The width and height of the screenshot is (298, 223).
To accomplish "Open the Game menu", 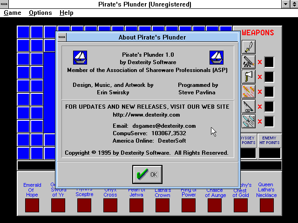I will [13, 13].
